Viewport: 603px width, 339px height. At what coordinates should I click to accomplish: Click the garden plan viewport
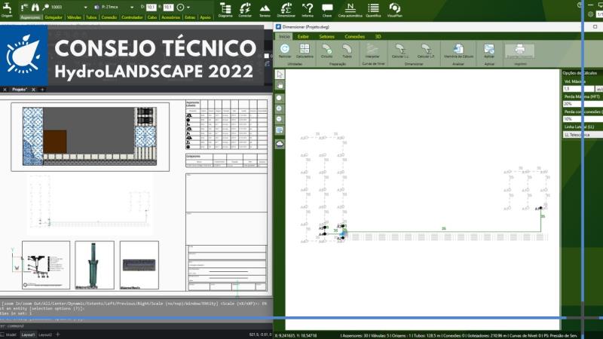[x=90, y=137]
